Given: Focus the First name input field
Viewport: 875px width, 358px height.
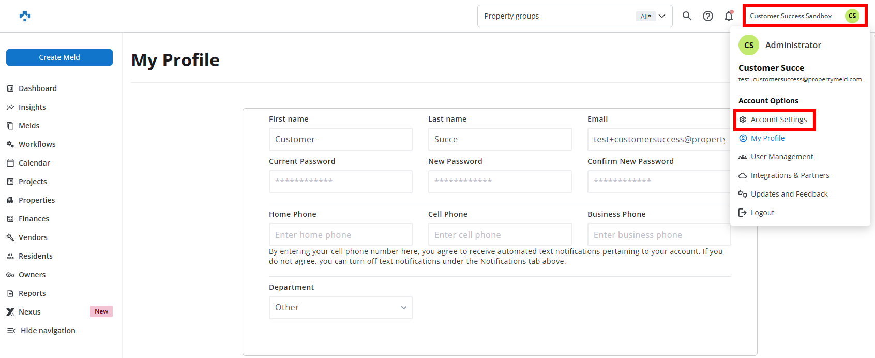Looking at the screenshot, I should coord(340,140).
